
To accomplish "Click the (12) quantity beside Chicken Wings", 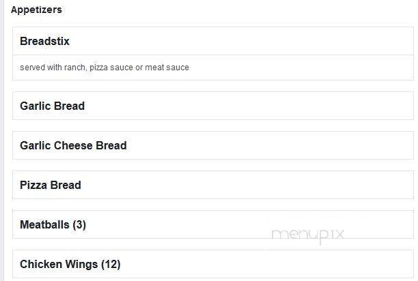I will click(111, 264).
